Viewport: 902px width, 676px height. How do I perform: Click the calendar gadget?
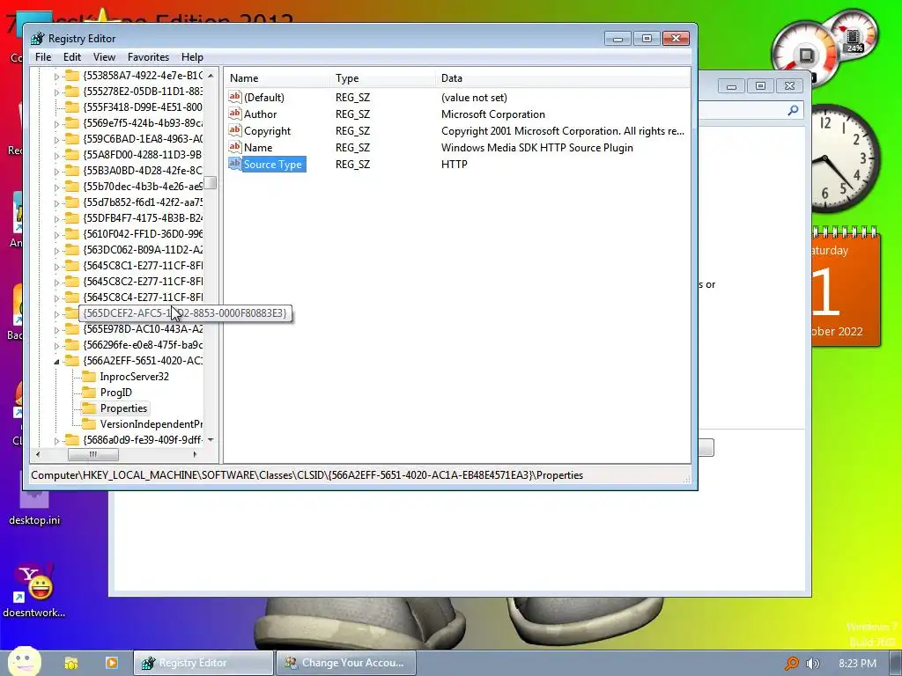[846, 286]
